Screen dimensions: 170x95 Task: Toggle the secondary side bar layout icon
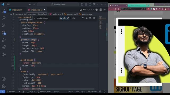point(90,4)
